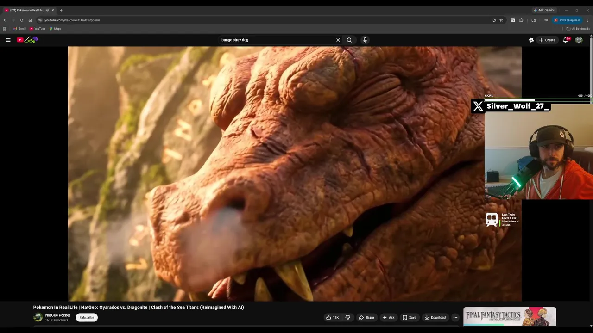Screen dimensions: 593x333
Task: Start voice search with the microphone icon
Action: click(x=365, y=40)
